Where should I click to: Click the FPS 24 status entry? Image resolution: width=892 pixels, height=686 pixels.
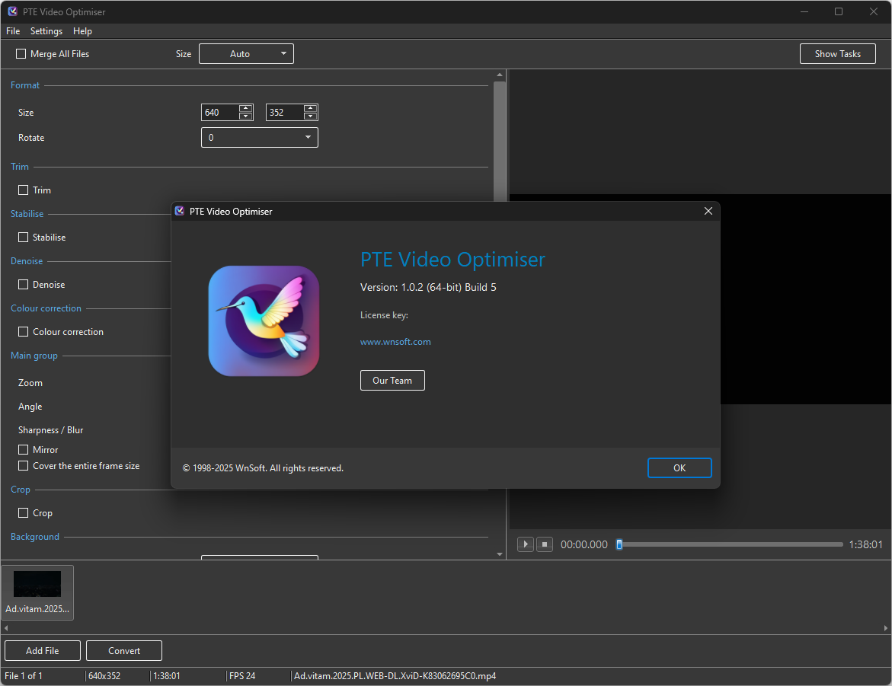(242, 676)
